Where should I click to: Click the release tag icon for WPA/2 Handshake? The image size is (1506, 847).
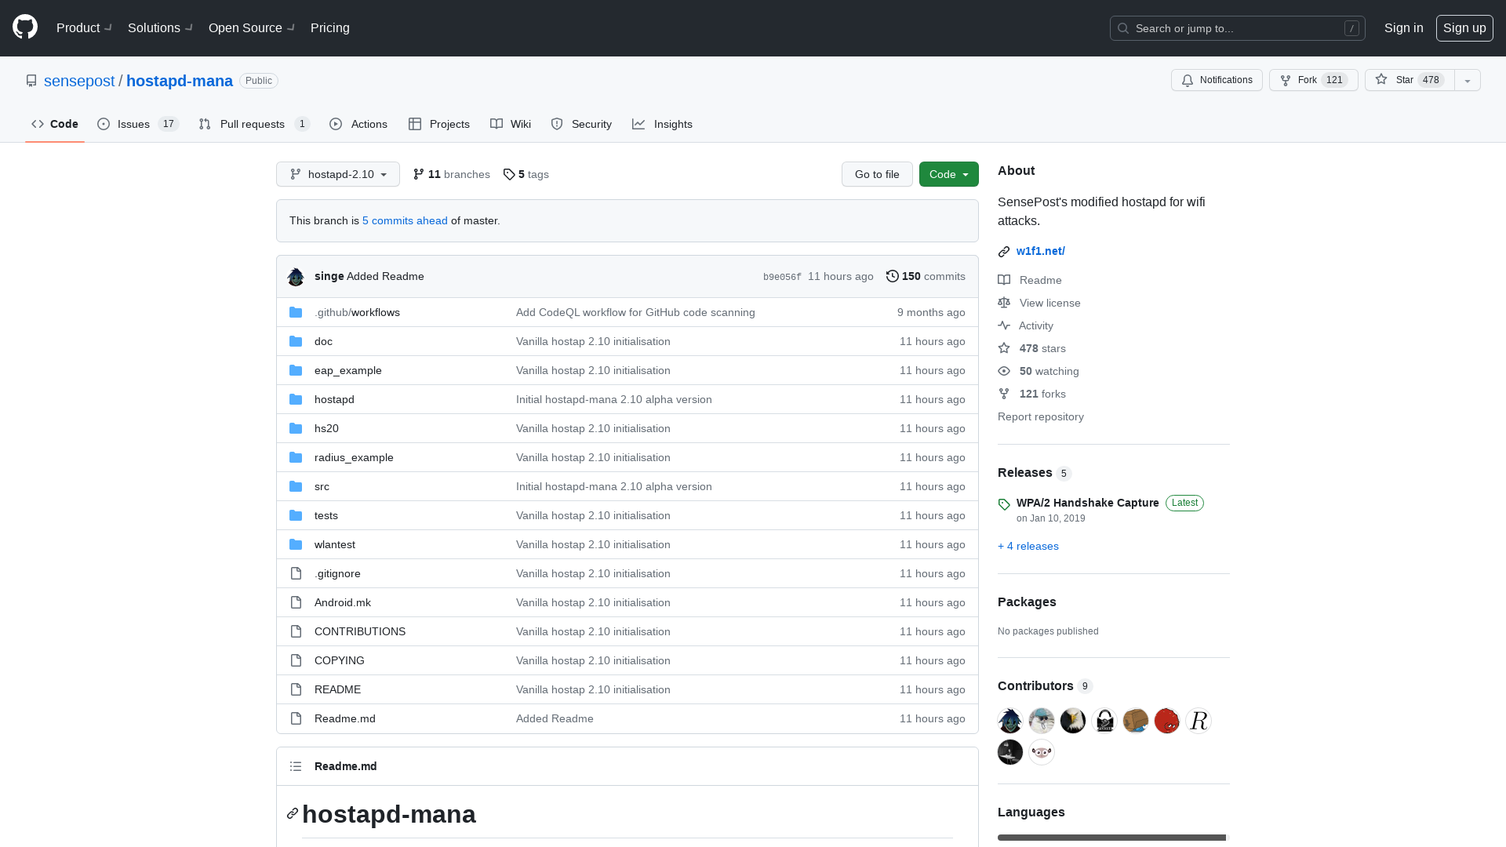1004,504
